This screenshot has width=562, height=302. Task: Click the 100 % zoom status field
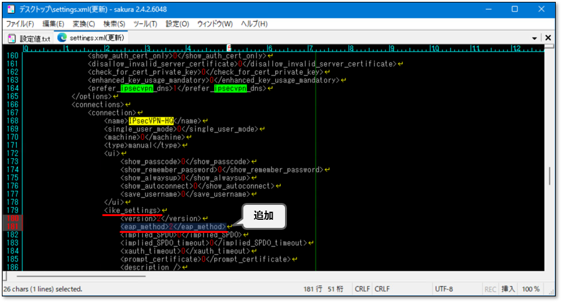tap(531, 289)
